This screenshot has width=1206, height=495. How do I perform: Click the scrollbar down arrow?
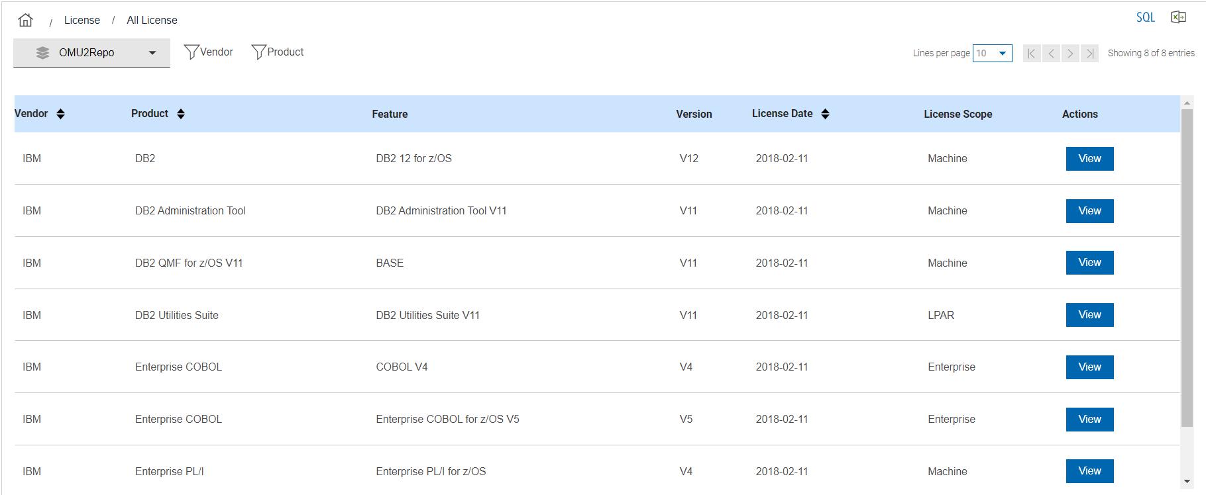point(1187,482)
